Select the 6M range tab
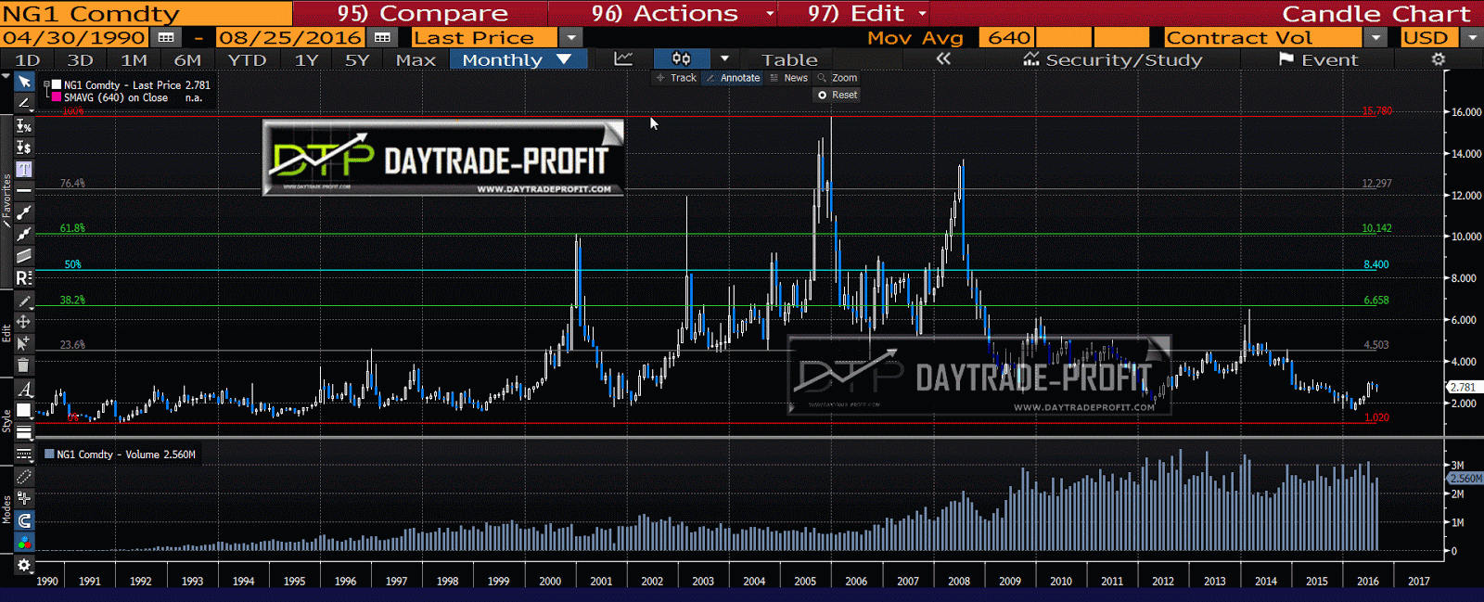This screenshot has width=1484, height=602. click(187, 60)
